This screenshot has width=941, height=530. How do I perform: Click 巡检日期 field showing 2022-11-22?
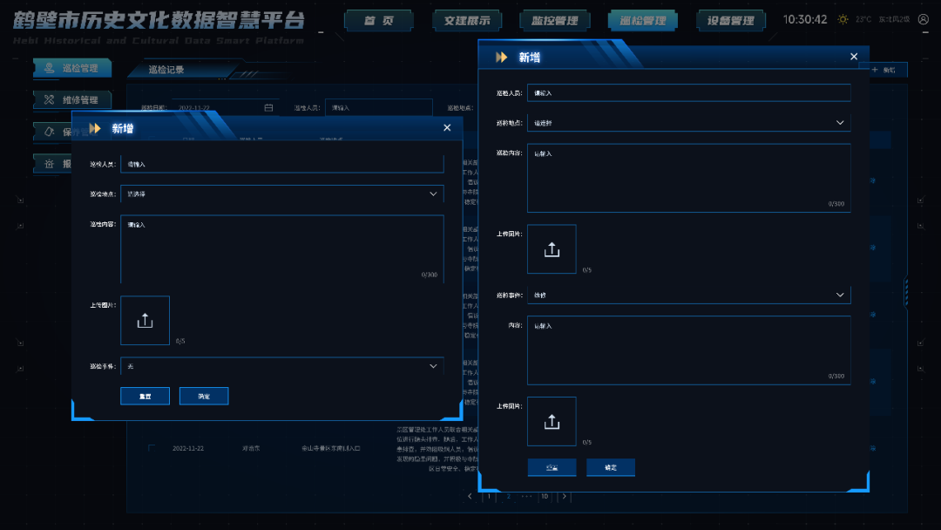coord(225,107)
